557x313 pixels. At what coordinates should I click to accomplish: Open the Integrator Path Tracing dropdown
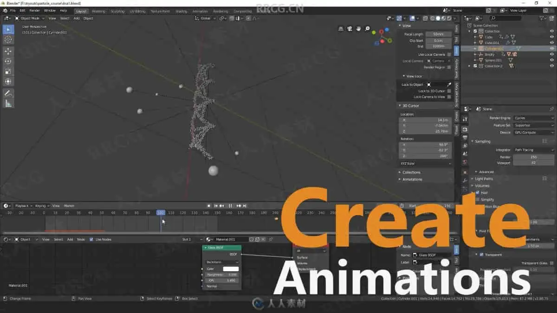tap(534, 150)
